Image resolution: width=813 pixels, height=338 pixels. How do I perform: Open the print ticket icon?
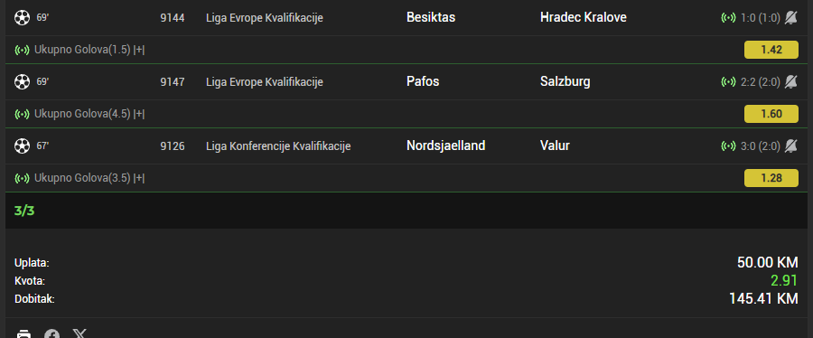pos(23,334)
